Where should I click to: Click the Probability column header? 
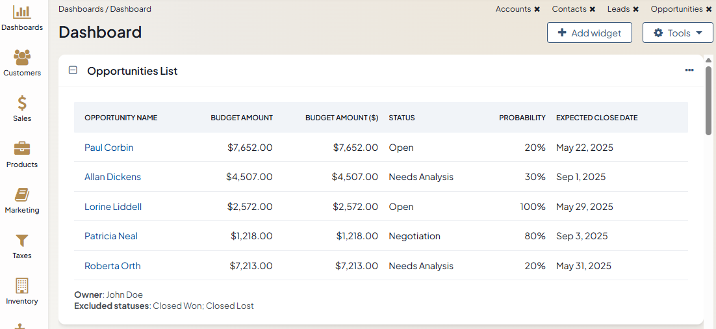coord(522,118)
